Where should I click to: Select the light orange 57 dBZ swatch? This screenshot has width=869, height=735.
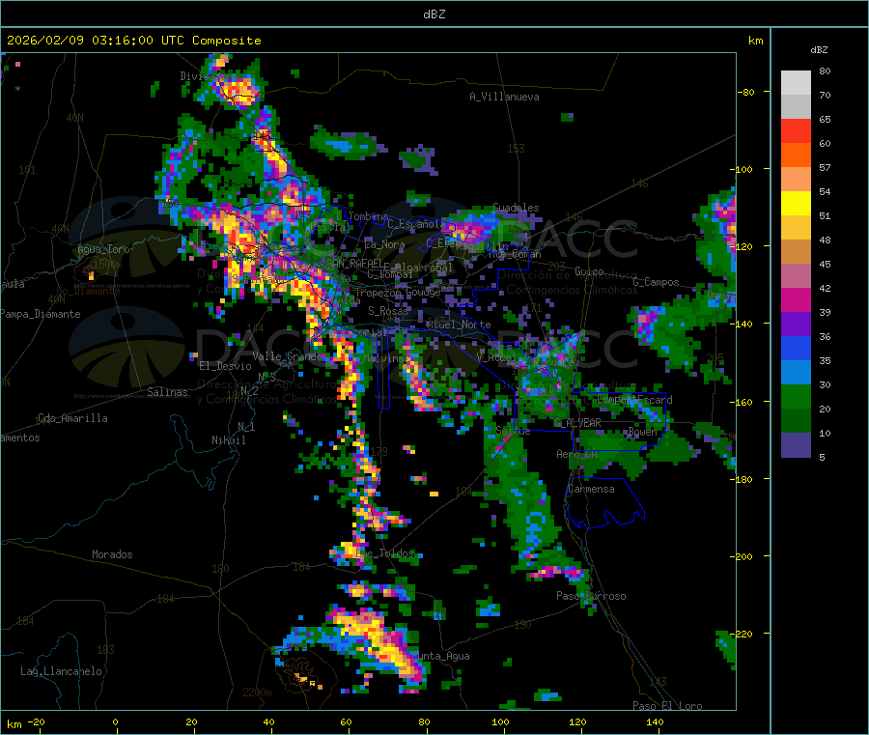tap(796, 179)
